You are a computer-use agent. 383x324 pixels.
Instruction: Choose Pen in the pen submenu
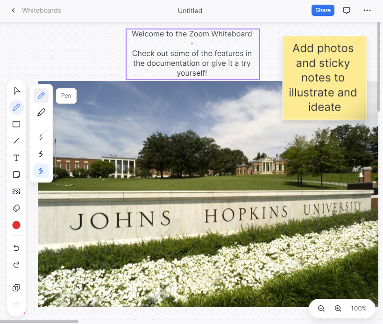[41, 95]
